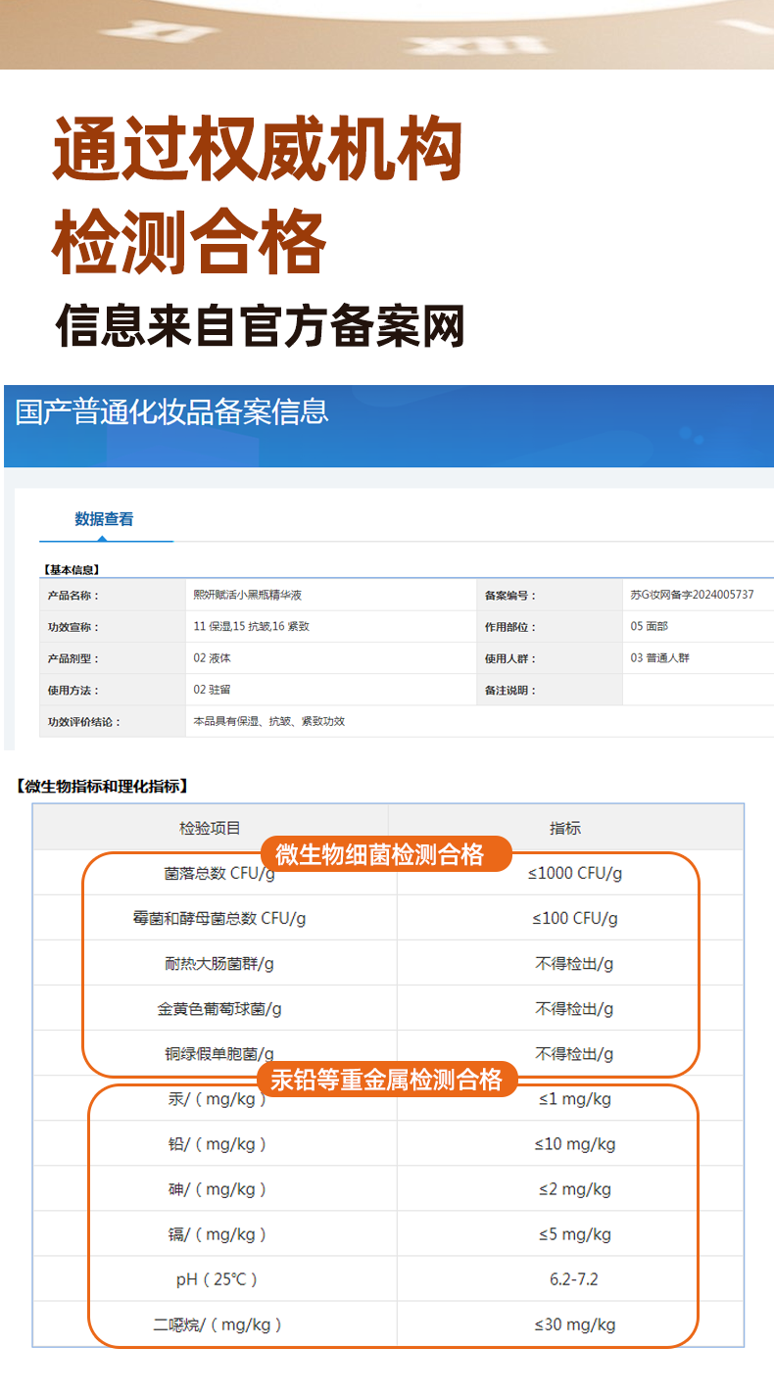Screen dimensions: 774x1396
Task: Click the 霉菌和酵母菌总数 CFU/g row
Action: [219, 918]
